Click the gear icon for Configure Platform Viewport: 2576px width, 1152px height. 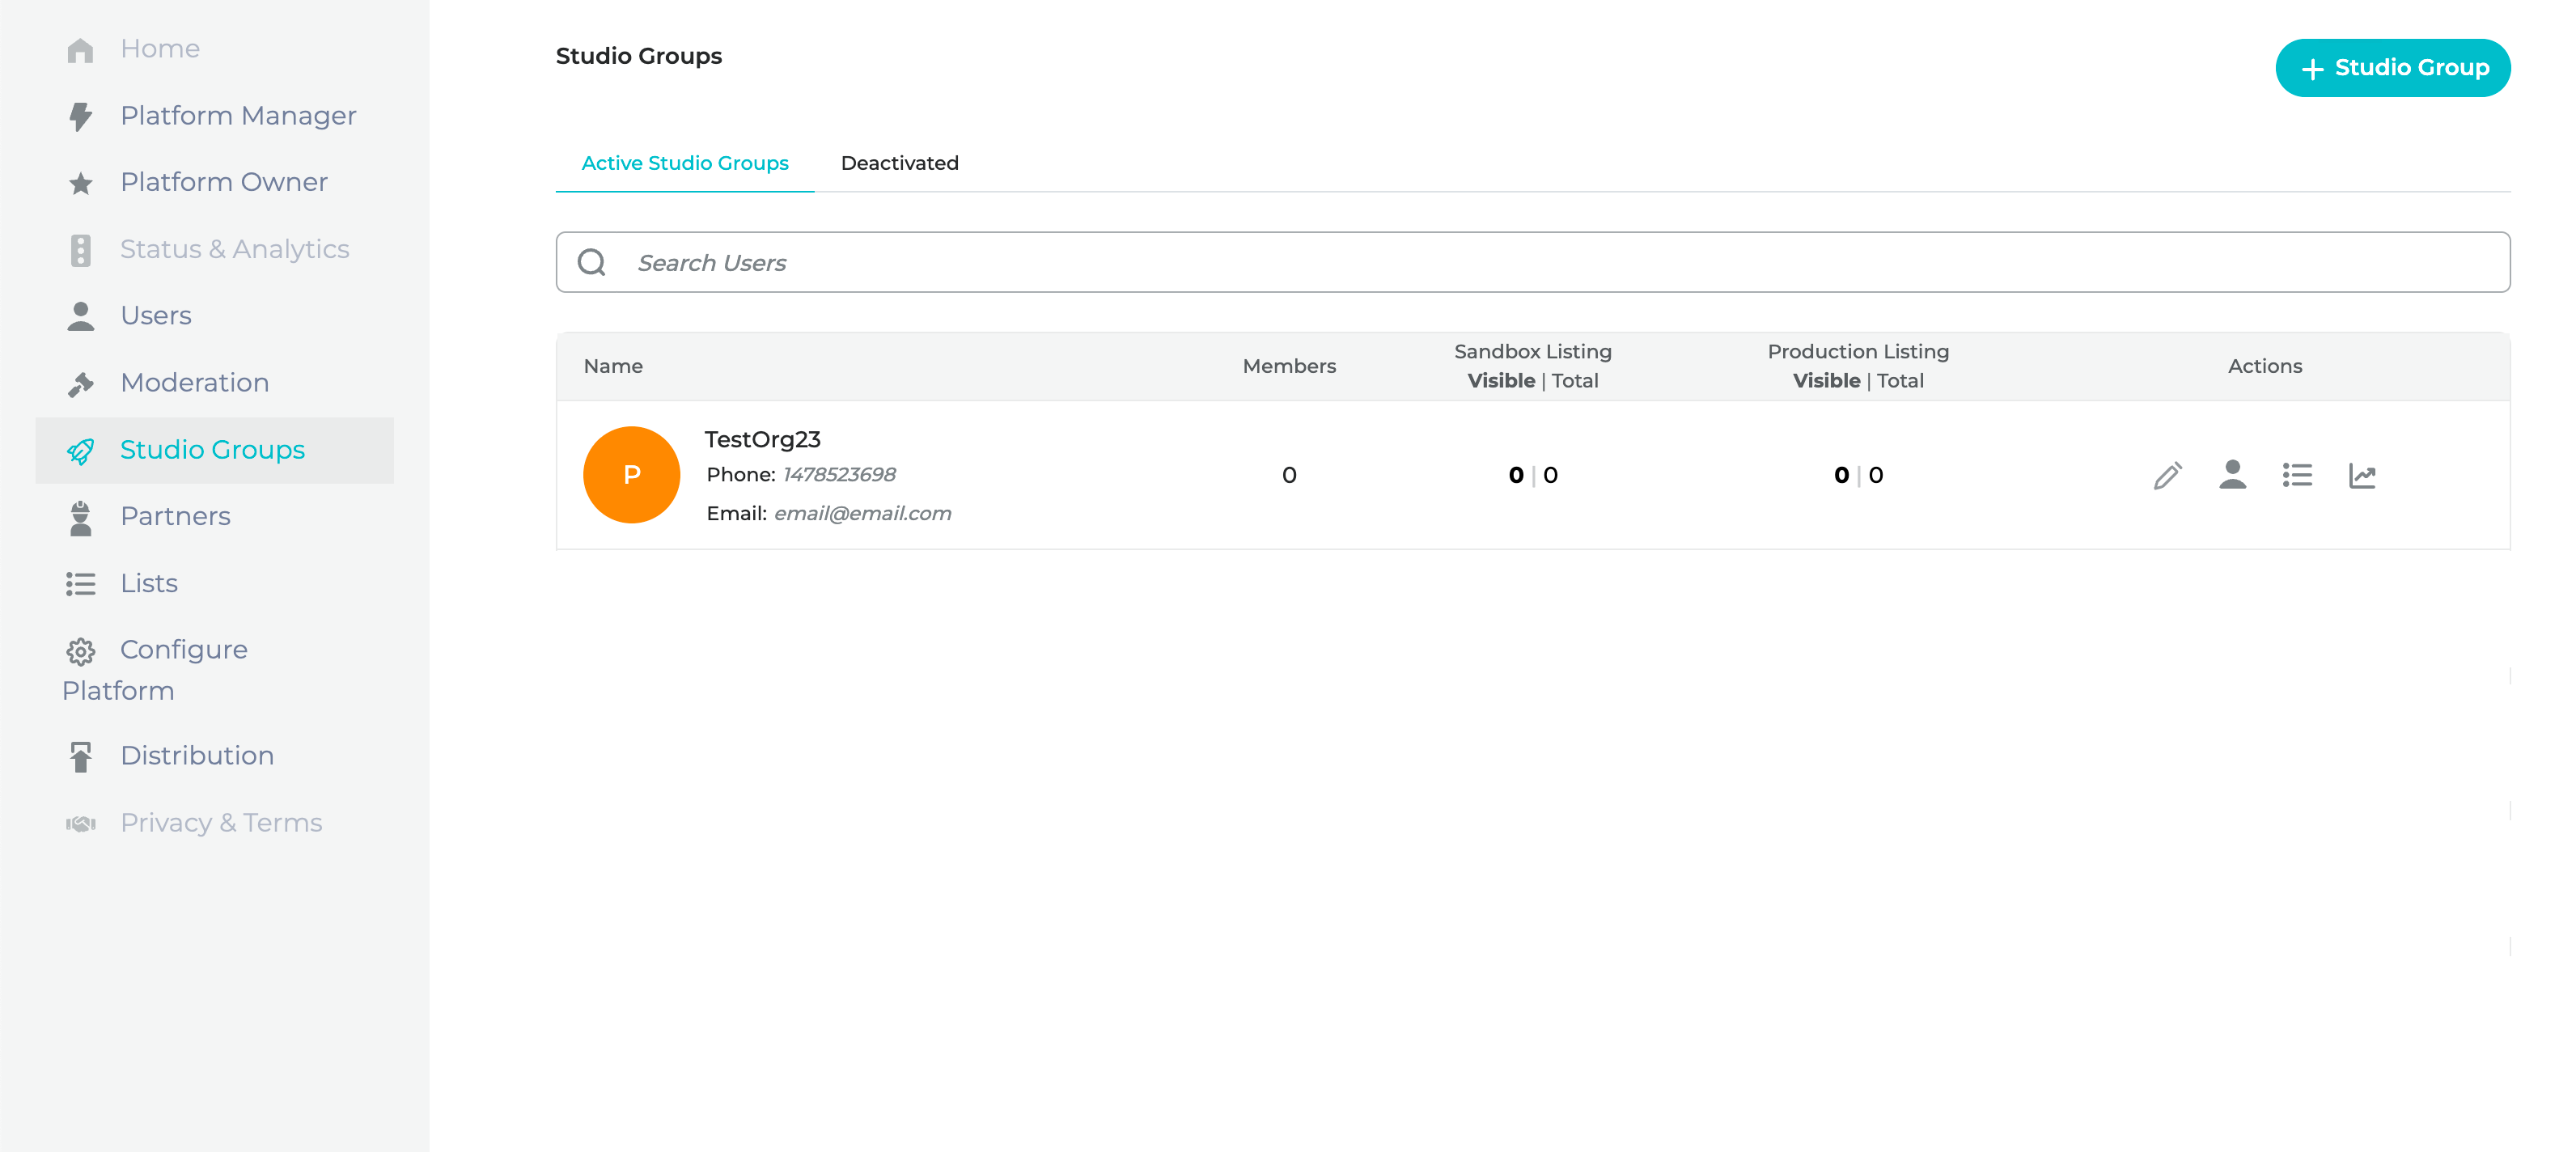81,652
